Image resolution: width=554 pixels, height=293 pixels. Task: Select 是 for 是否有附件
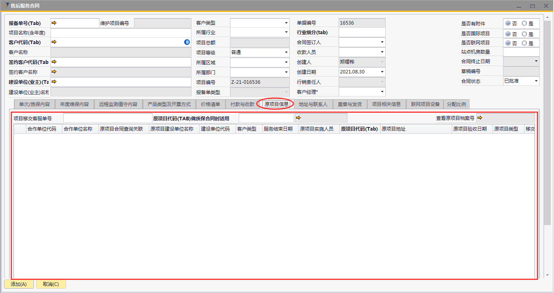(524, 23)
